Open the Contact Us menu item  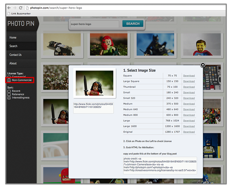pyautogui.click(x=15, y=55)
